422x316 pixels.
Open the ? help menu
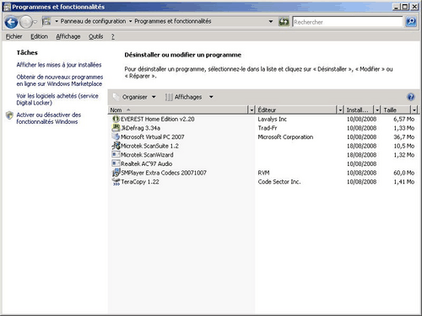click(x=113, y=36)
